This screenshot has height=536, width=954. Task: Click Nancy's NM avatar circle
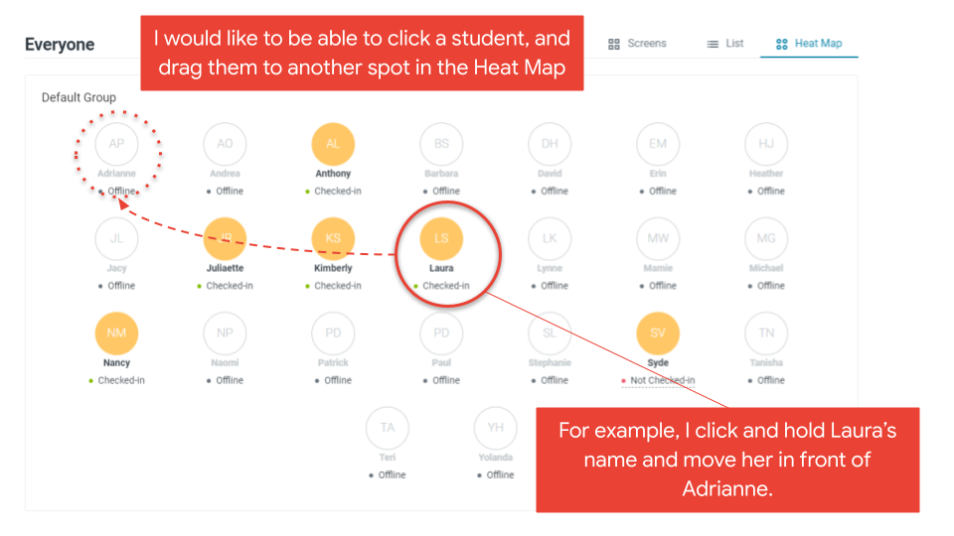116,334
